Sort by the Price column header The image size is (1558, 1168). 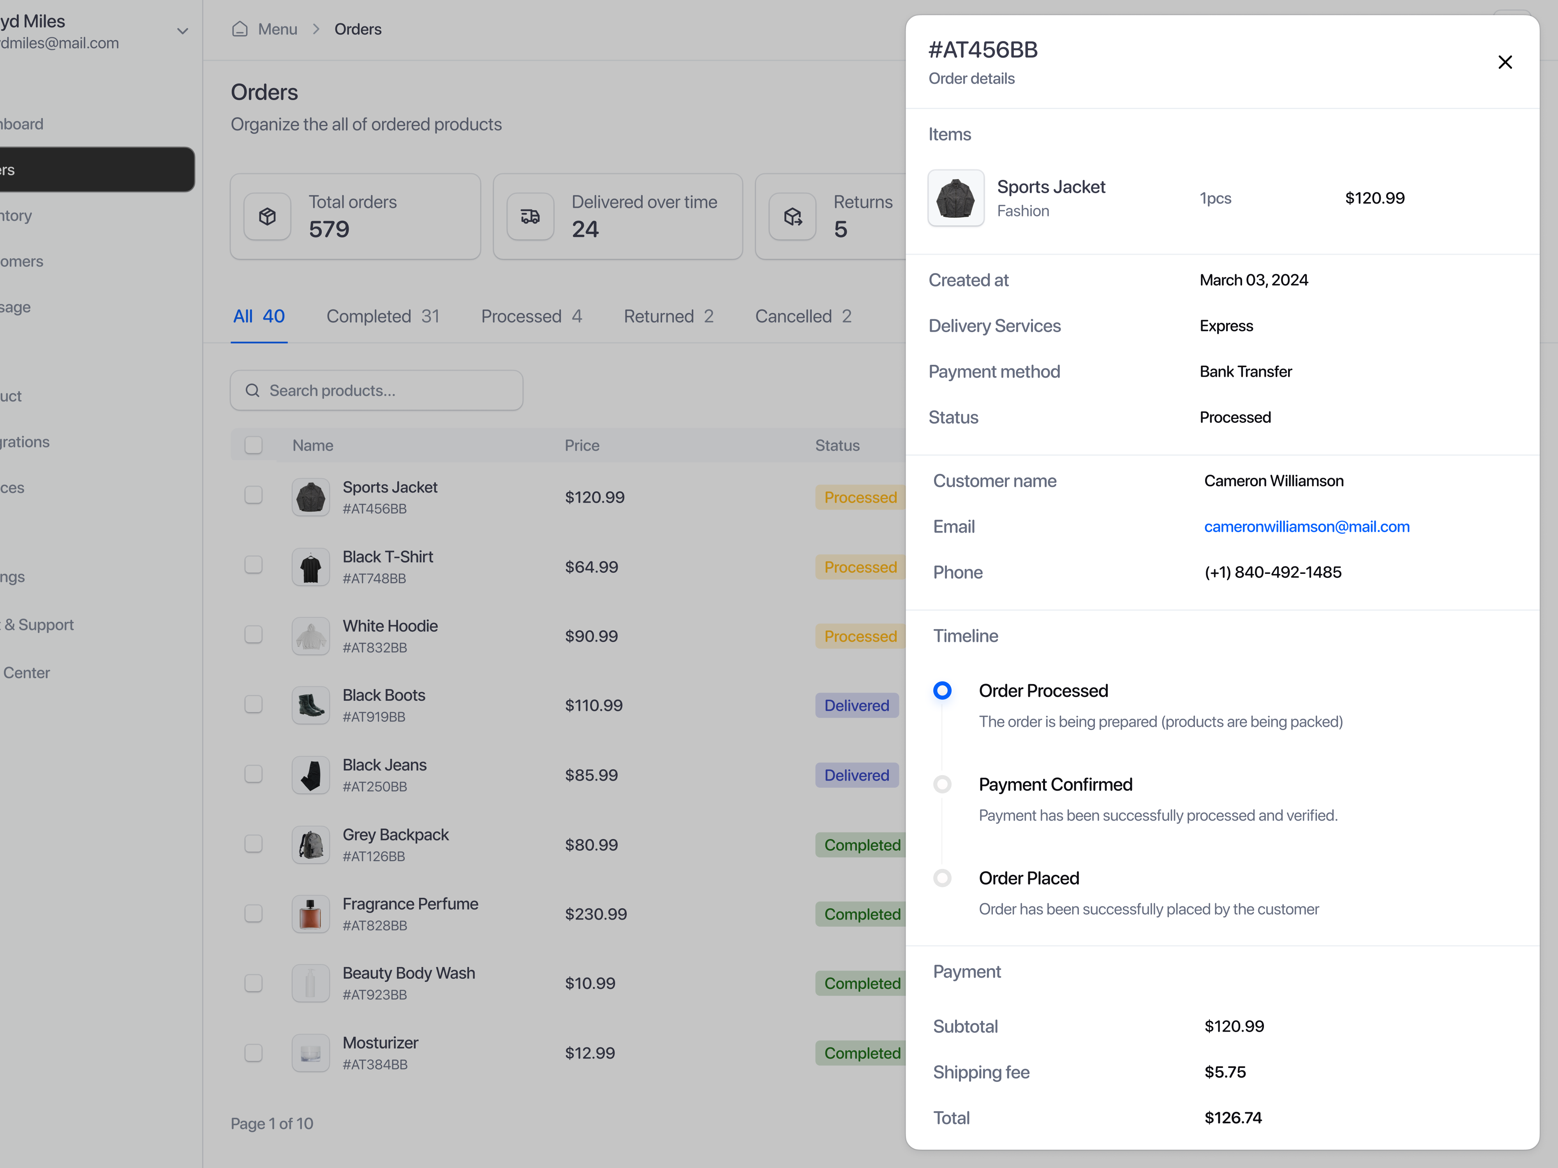(582, 445)
